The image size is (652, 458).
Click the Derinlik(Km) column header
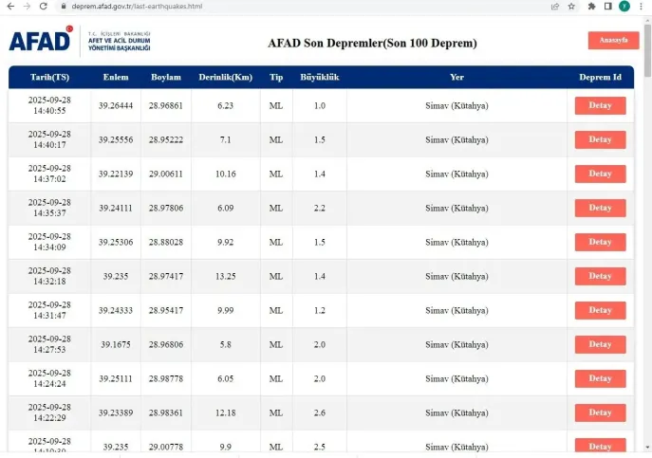pos(225,78)
